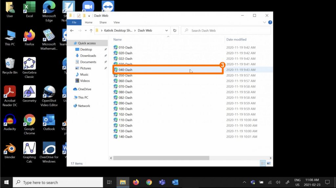The width and height of the screenshot is (336, 188).
Task: Switch to the View ribbon tab
Action: 116,23
